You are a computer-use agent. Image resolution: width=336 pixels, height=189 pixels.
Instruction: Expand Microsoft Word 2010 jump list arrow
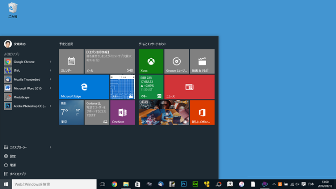pos(50,88)
